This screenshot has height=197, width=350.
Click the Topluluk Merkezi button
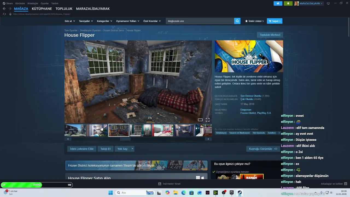click(270, 35)
